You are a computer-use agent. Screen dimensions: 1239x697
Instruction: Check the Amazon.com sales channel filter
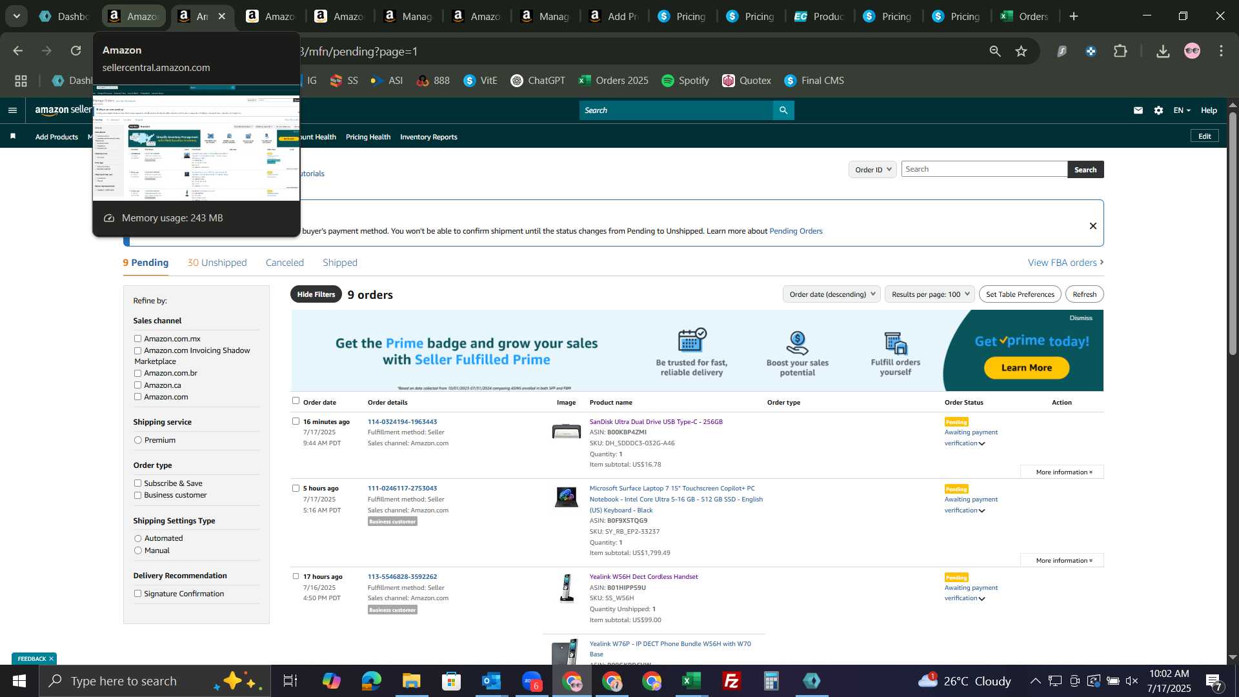pos(137,397)
